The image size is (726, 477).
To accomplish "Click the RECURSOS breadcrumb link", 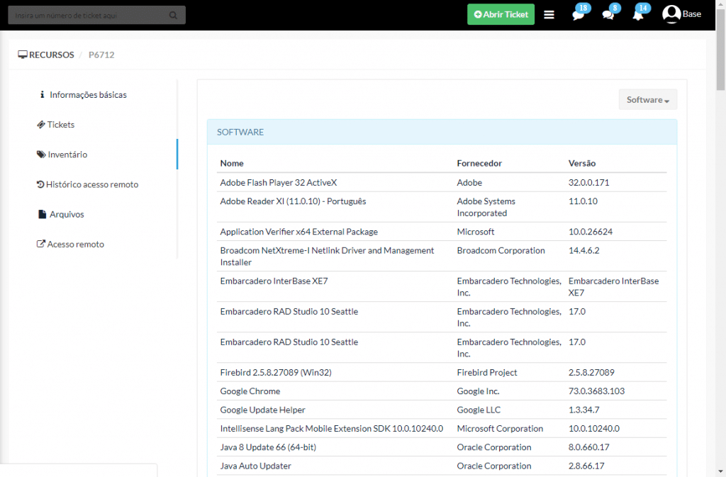I will pos(51,55).
